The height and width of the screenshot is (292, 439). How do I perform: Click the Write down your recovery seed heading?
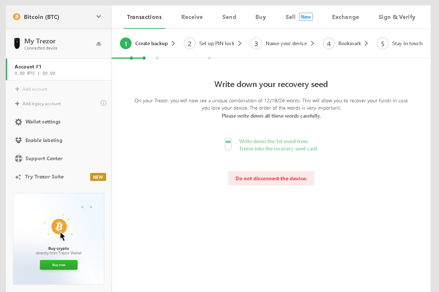(x=271, y=84)
